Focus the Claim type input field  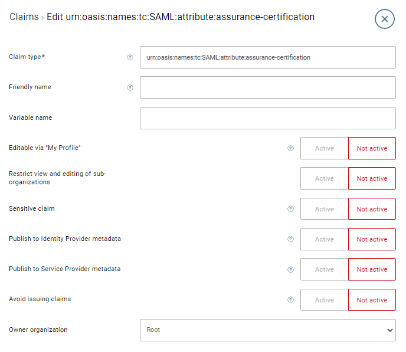[267, 57]
